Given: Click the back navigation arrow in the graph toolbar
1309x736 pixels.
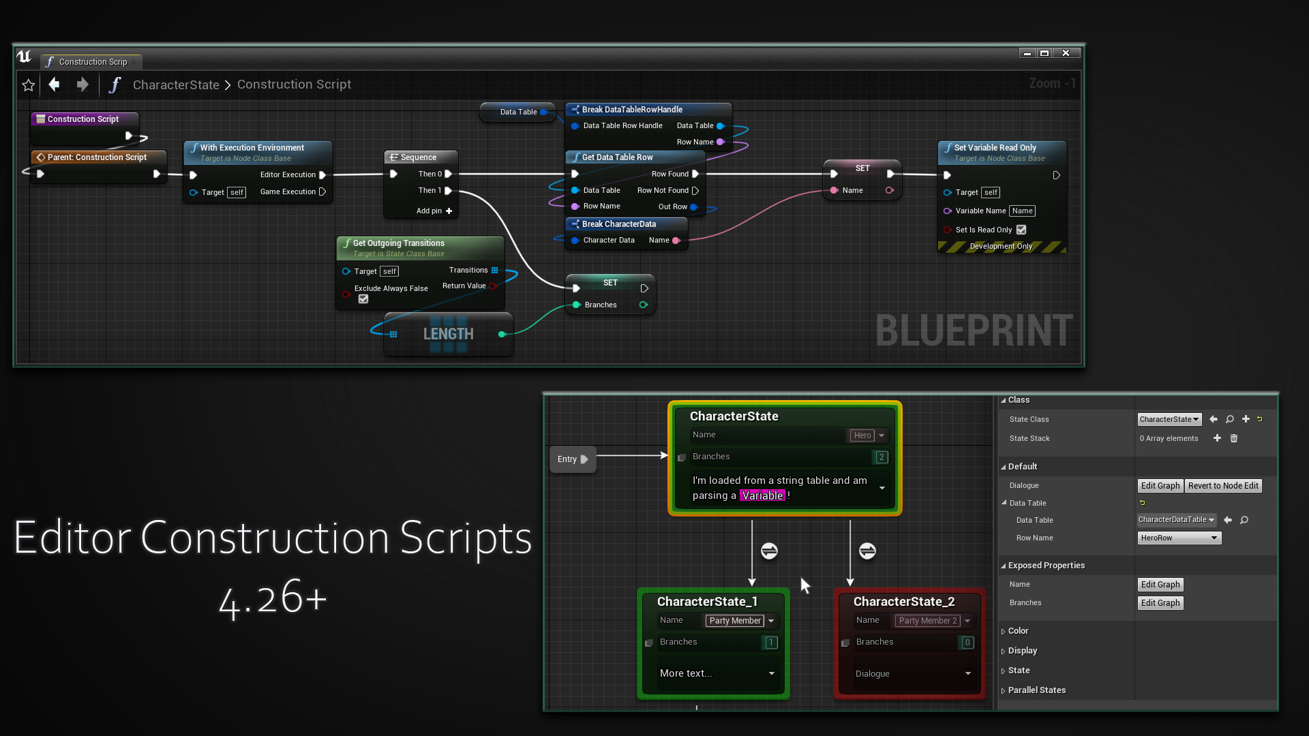Looking at the screenshot, I should click(x=55, y=85).
